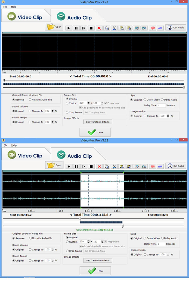Click the play-selection icon in upper window
Screen dimensions: 189x285
click(x=84, y=28)
